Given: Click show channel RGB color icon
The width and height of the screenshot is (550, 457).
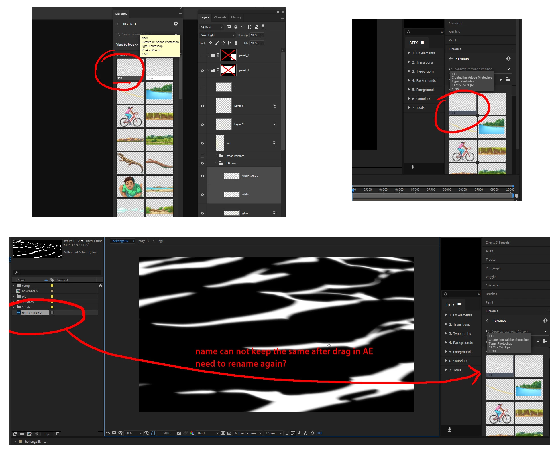Looking at the screenshot, I should 192,433.
